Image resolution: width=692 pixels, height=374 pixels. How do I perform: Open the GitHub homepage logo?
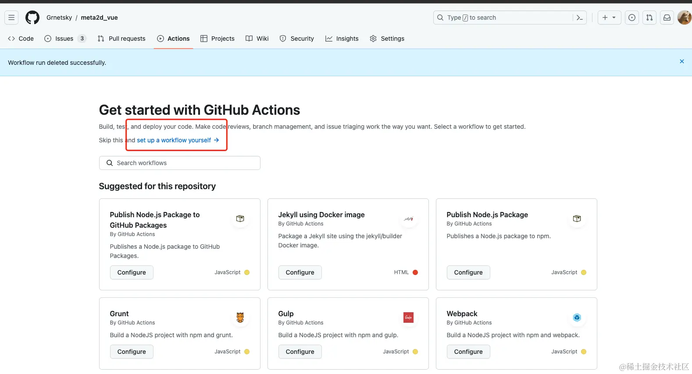point(32,18)
